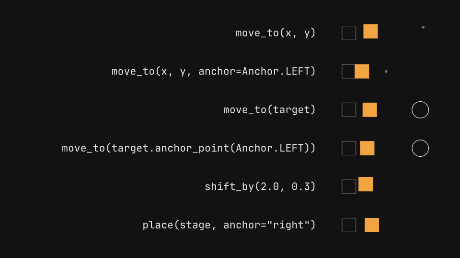Click the orange square beside move_to(x, y)
Viewport: 460px width, 258px height.
(370, 32)
